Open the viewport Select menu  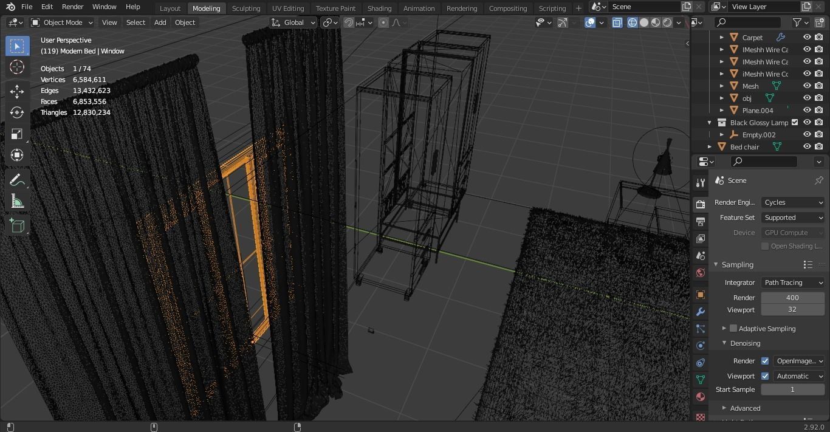tap(135, 22)
